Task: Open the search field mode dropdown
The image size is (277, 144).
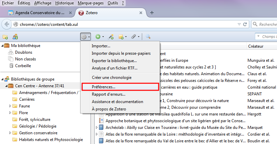Action: [x=259, y=37]
